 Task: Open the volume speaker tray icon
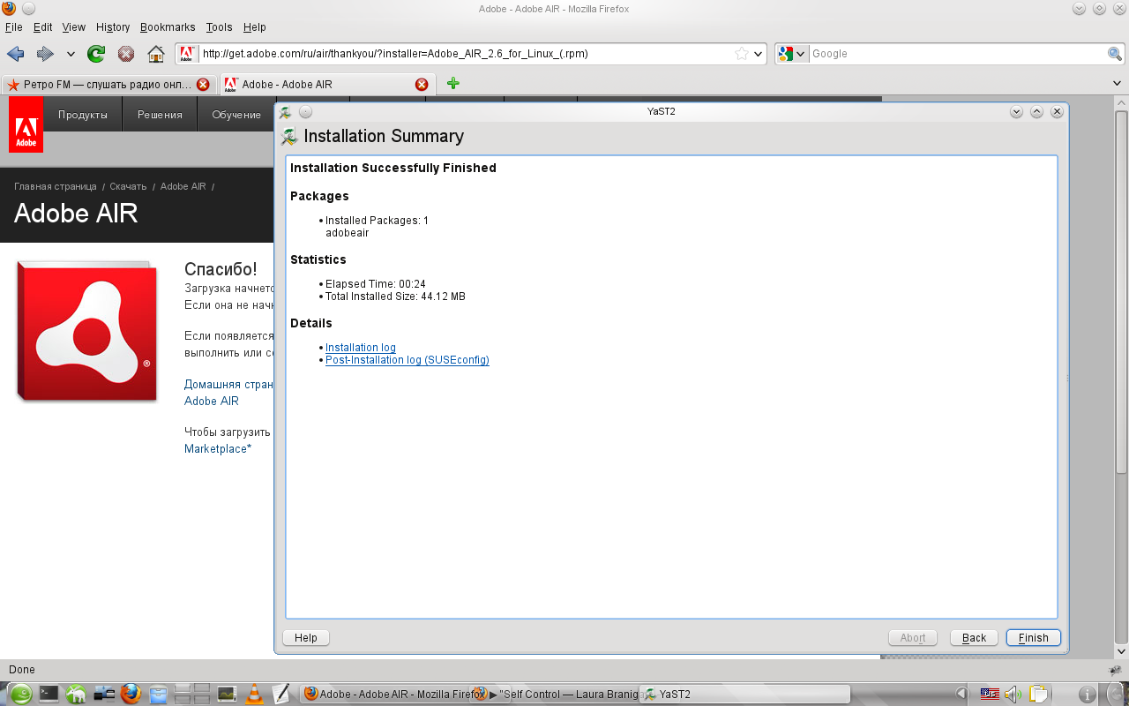pyautogui.click(x=1013, y=695)
